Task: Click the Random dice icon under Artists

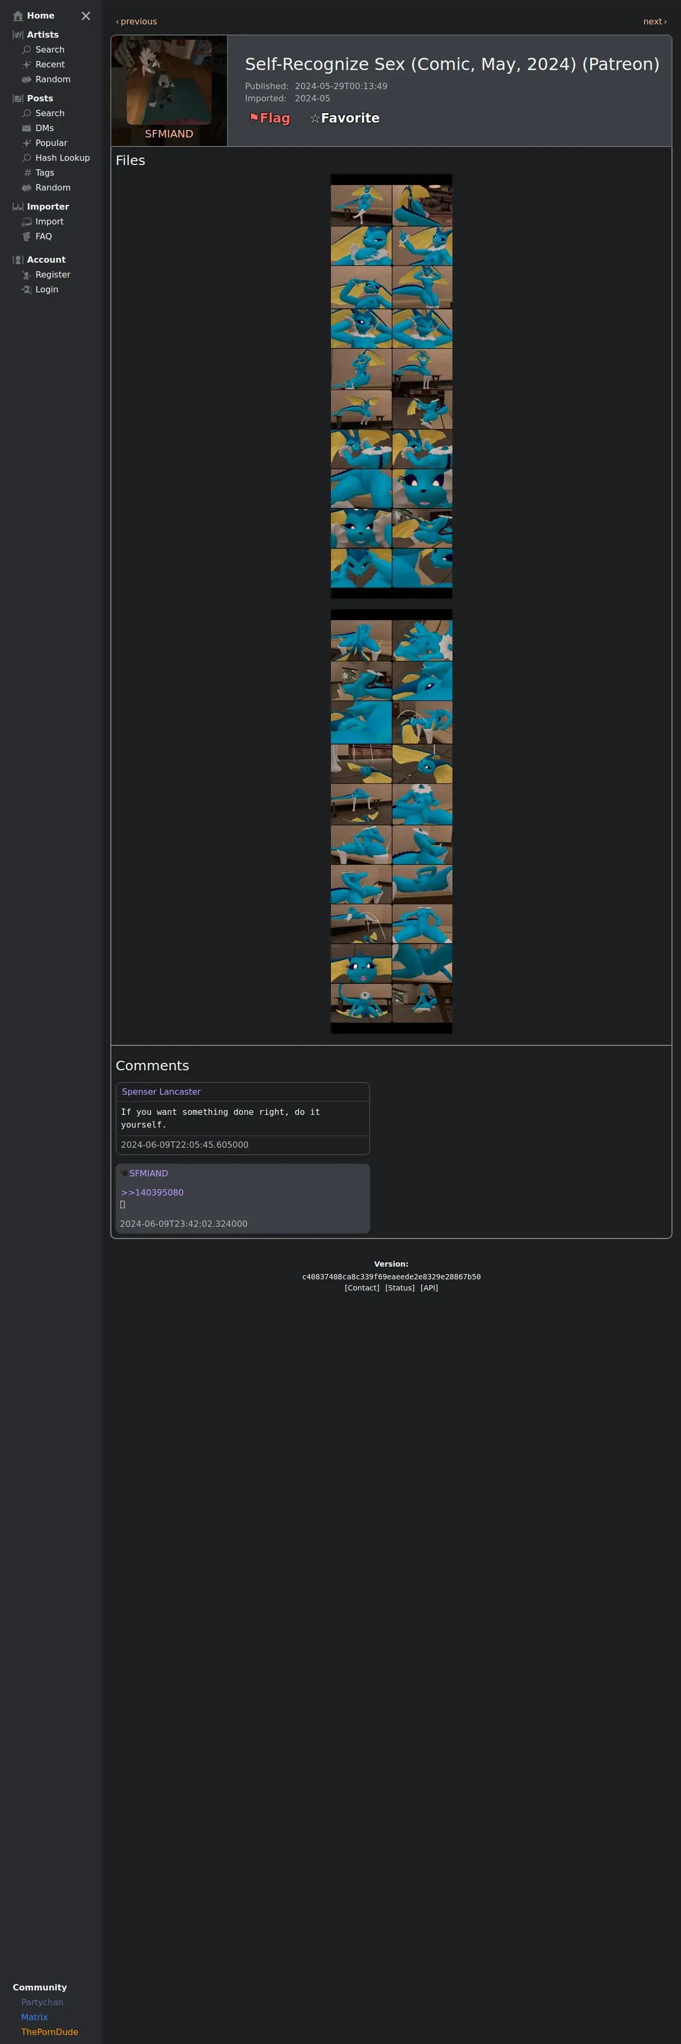Action: pyautogui.click(x=27, y=80)
